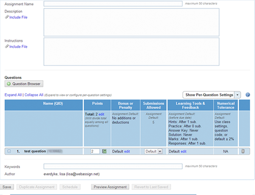Delete test question using trash icon
This screenshot has height=195, width=255.
(243, 151)
